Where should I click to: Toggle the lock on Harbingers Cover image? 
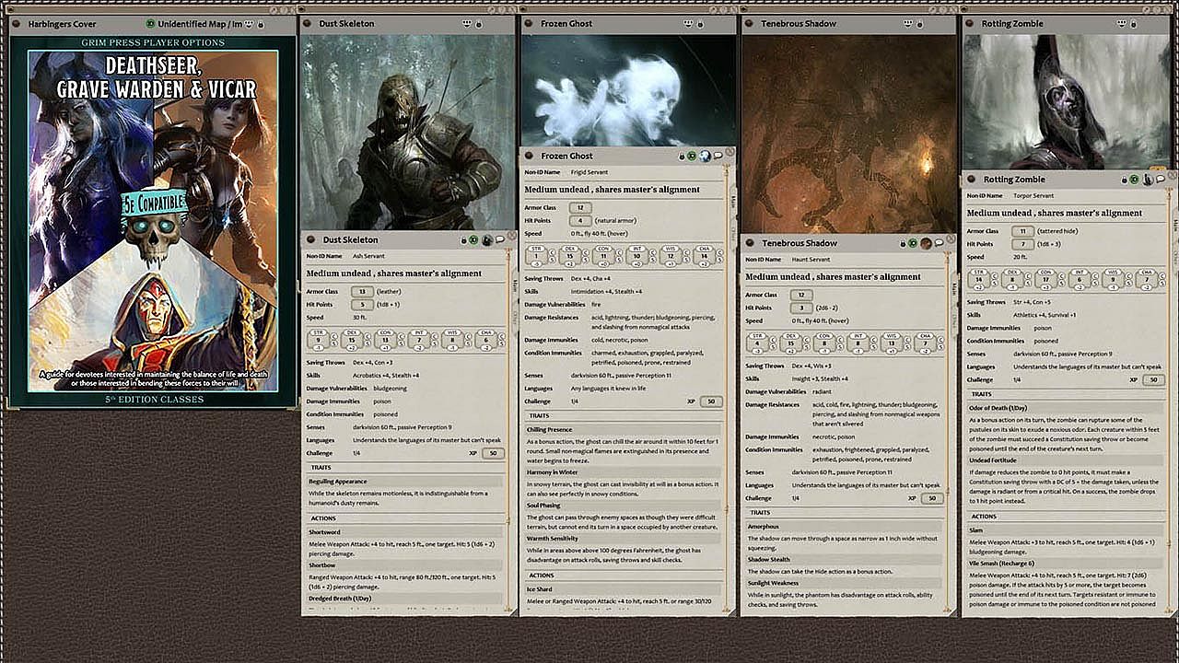[262, 24]
